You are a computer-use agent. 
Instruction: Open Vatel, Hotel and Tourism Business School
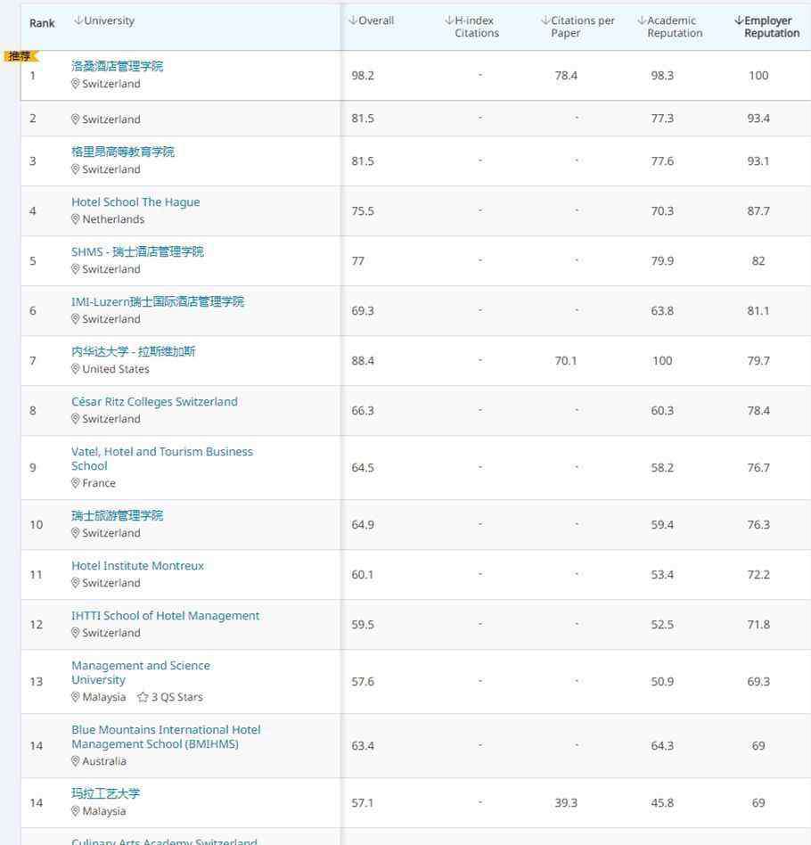[161, 459]
